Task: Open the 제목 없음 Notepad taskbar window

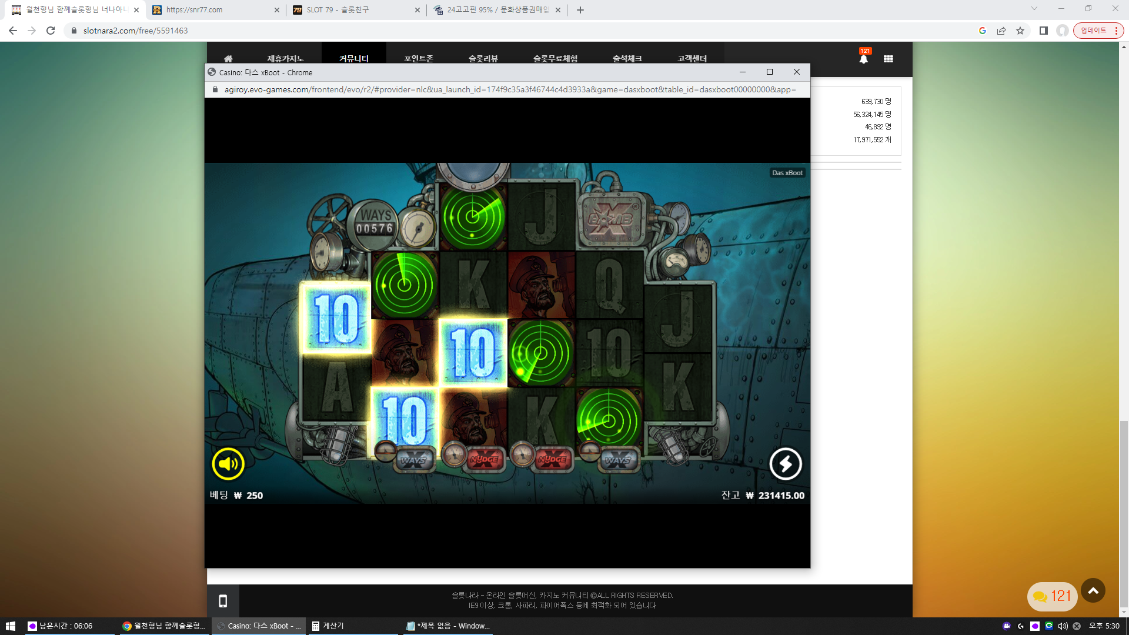Action: pyautogui.click(x=448, y=626)
